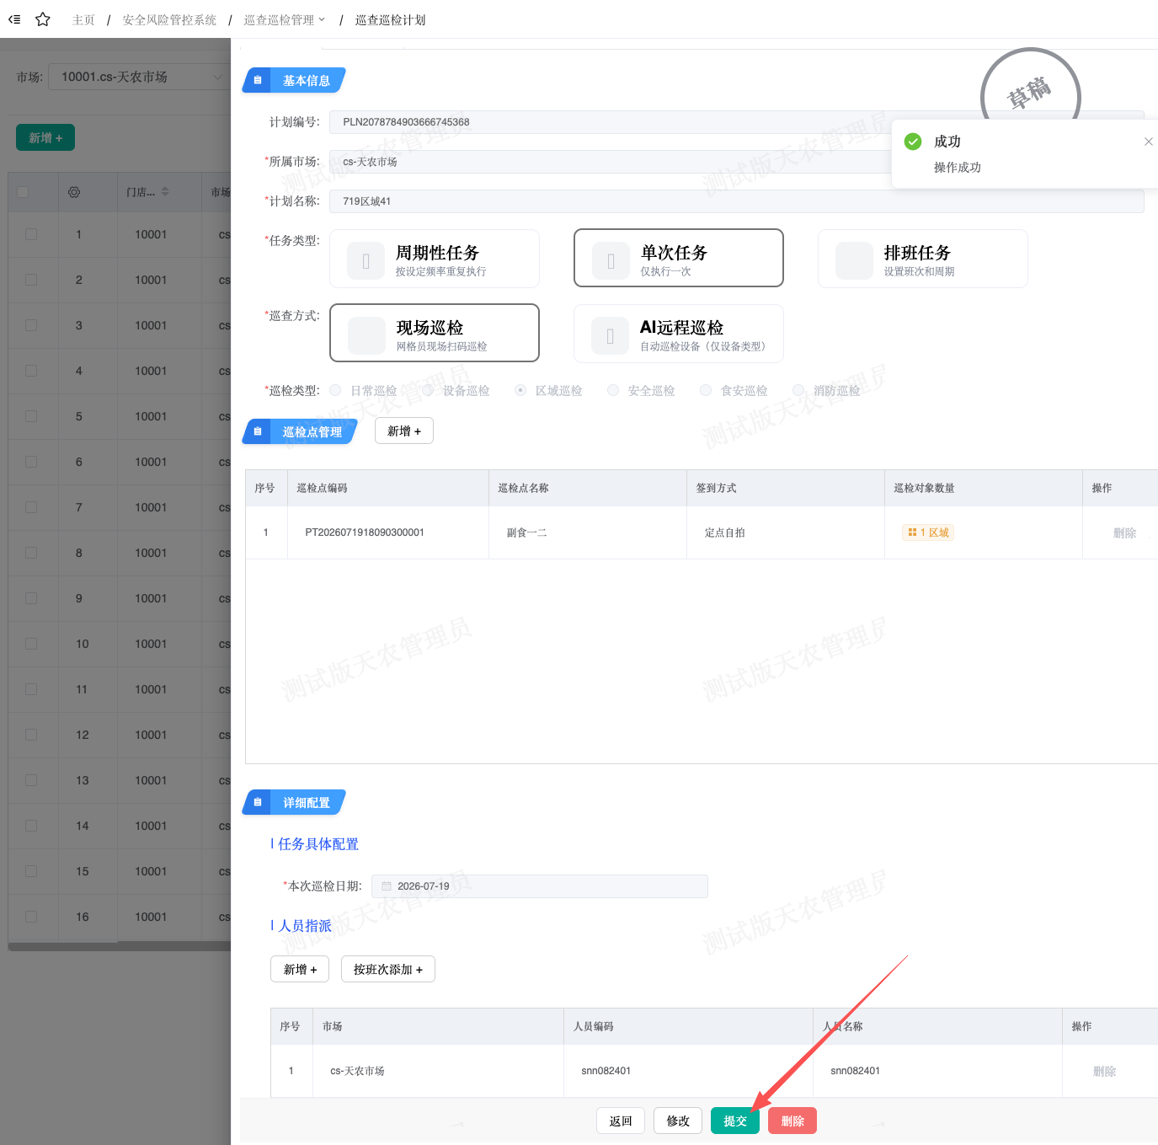Open table column settings gear icon
This screenshot has height=1145, width=1158.
[74, 192]
